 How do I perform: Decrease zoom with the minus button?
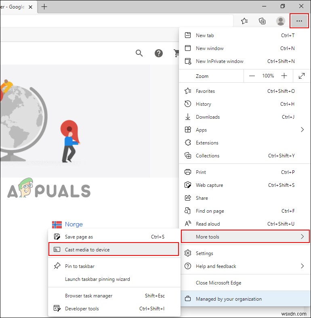click(252, 76)
